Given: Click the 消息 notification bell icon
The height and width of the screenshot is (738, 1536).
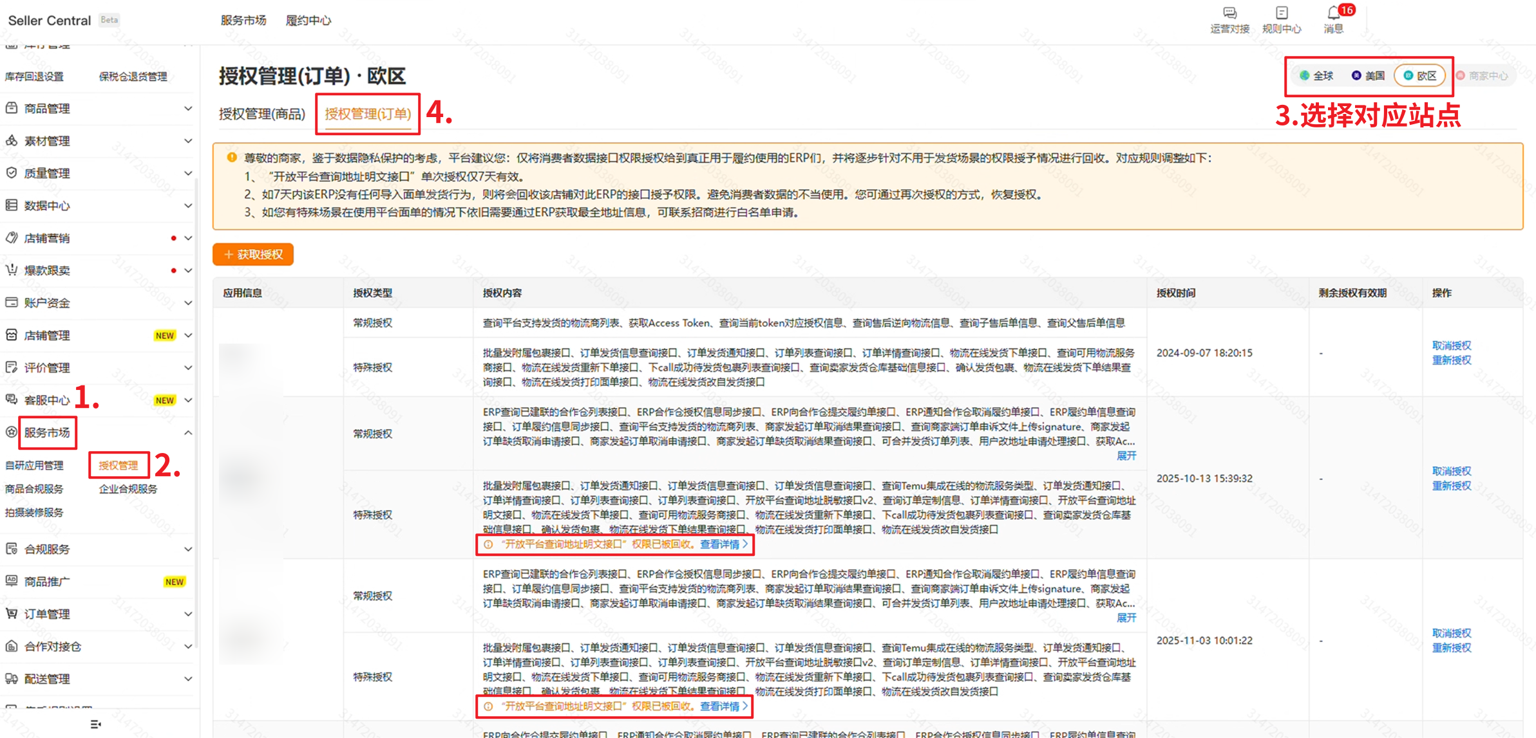Looking at the screenshot, I should pyautogui.click(x=1333, y=14).
